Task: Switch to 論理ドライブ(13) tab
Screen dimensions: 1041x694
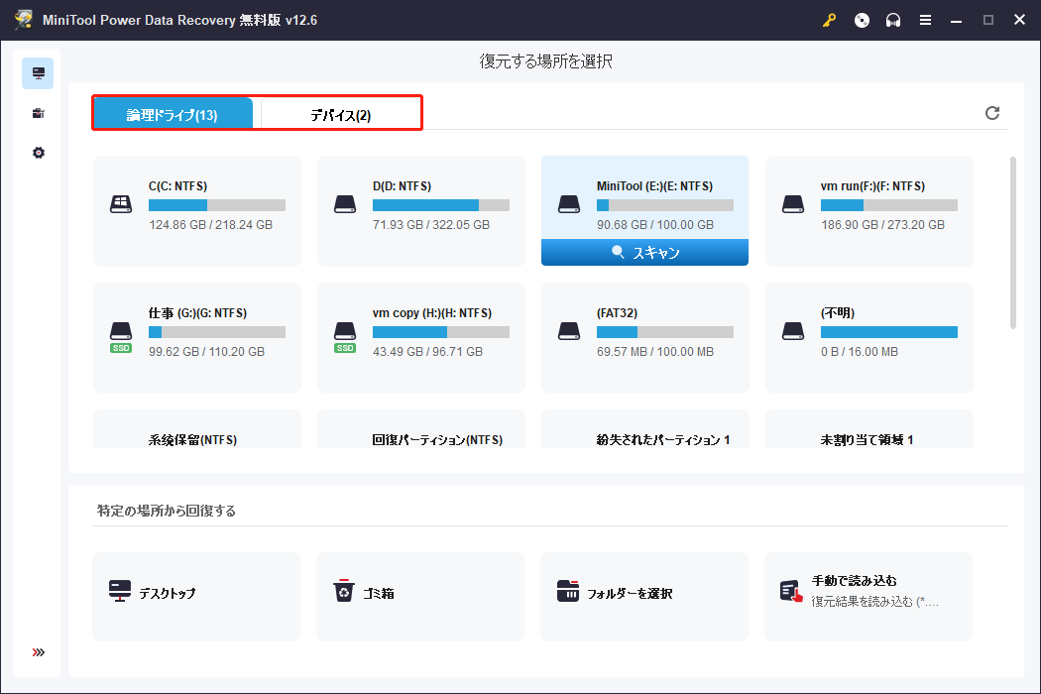Action: 173,114
